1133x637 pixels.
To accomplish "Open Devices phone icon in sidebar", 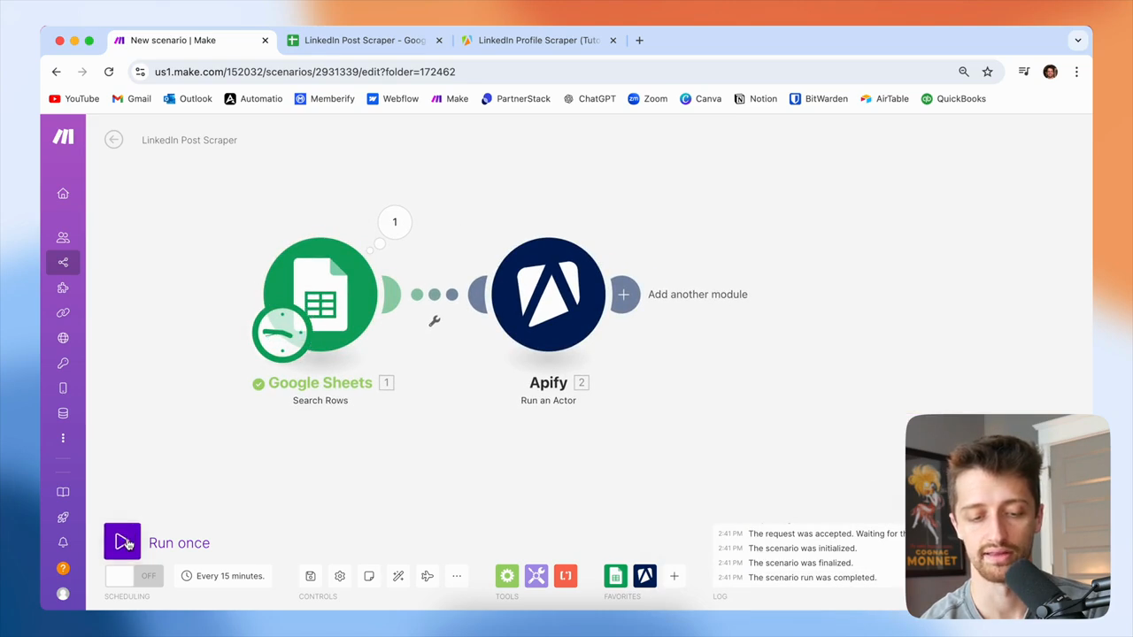I will point(63,388).
